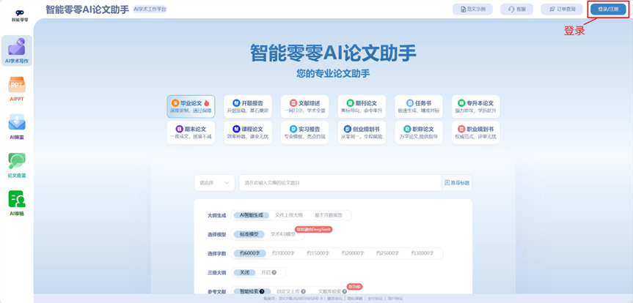This screenshot has height=303, width=633.
Task: Select 约25000字 word count
Action: click(387, 253)
